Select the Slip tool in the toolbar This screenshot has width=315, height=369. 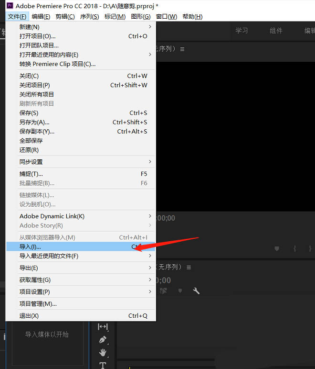coord(103,326)
